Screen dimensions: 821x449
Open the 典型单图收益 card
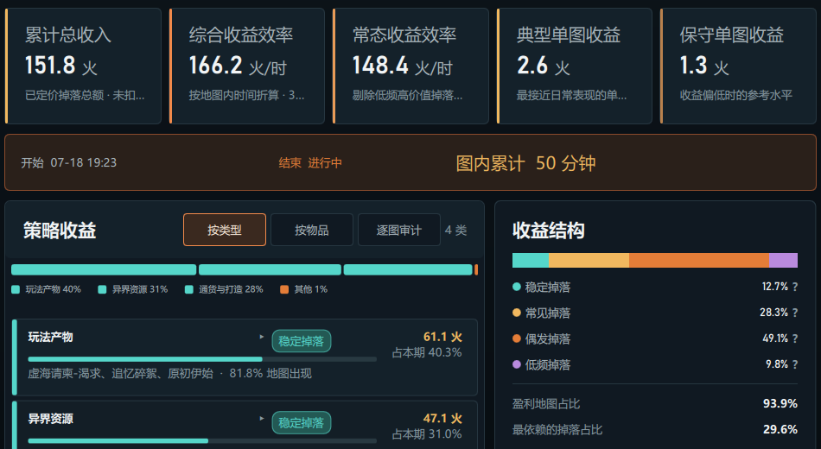click(575, 66)
